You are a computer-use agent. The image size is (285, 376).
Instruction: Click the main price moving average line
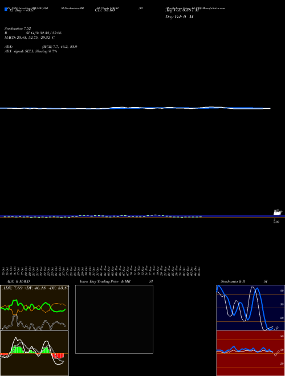point(135,108)
